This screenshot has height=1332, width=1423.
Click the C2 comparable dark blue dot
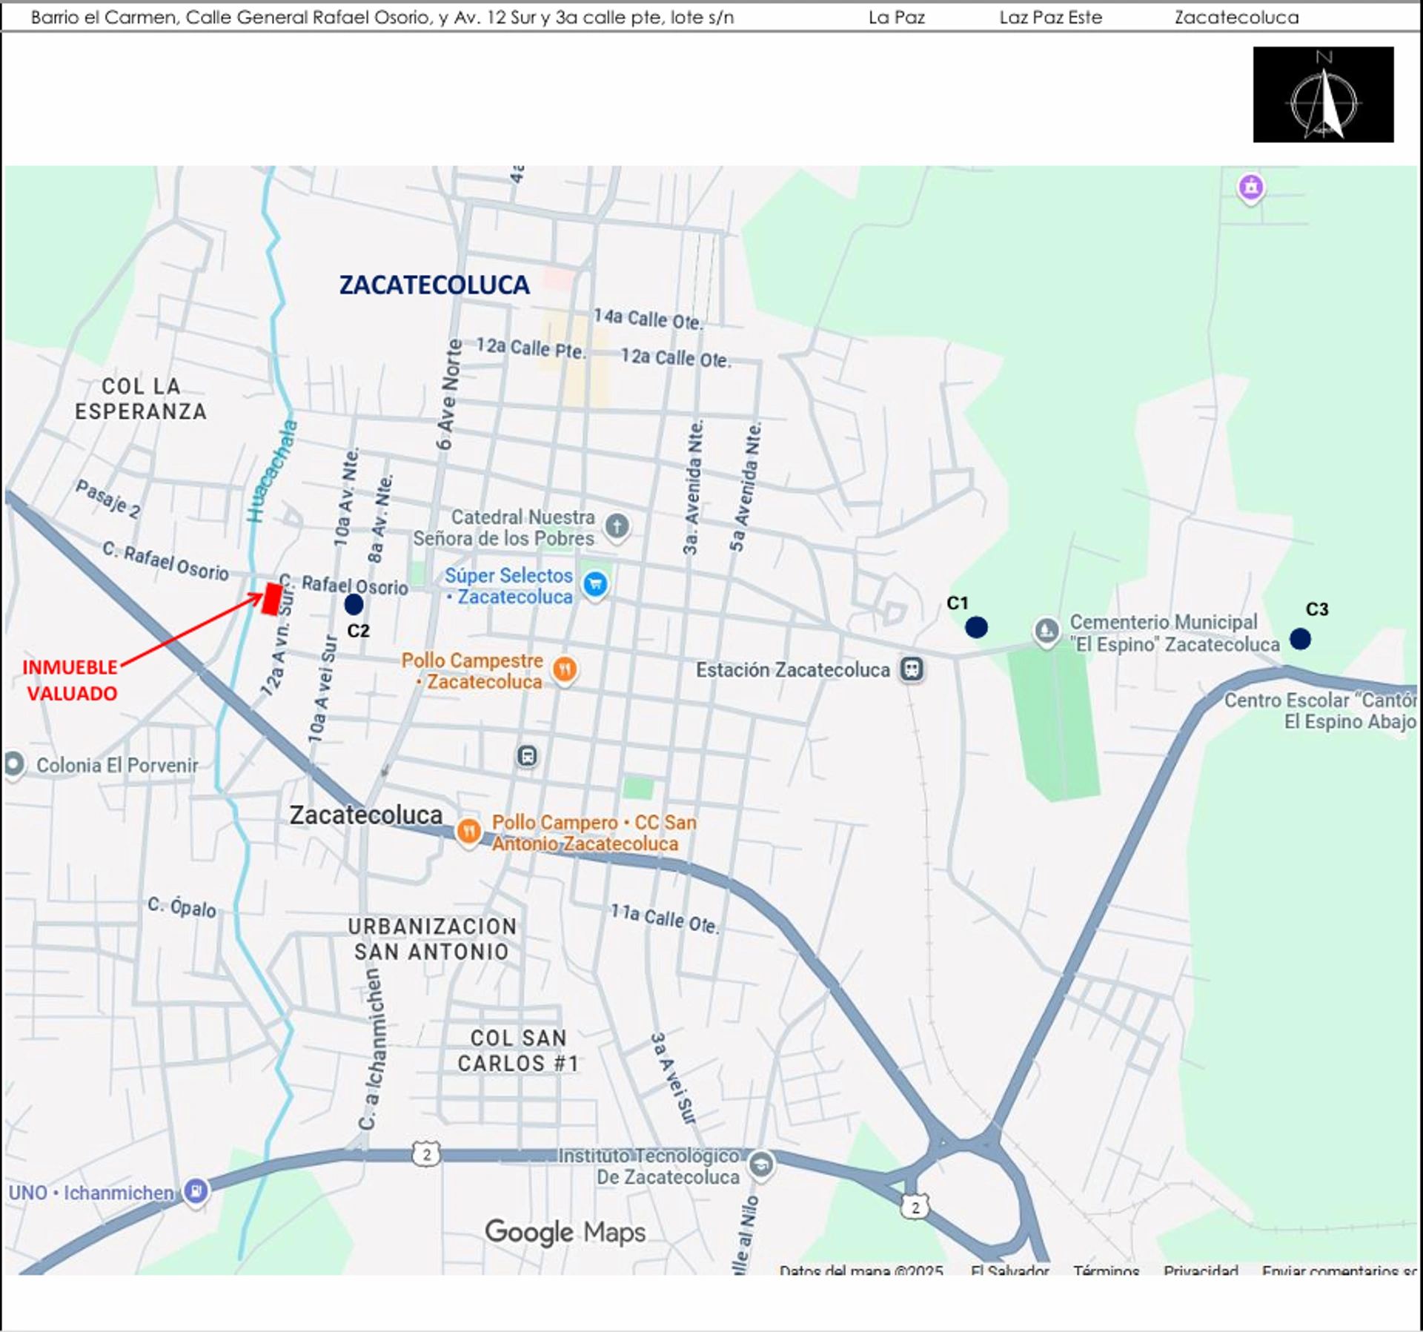point(354,605)
